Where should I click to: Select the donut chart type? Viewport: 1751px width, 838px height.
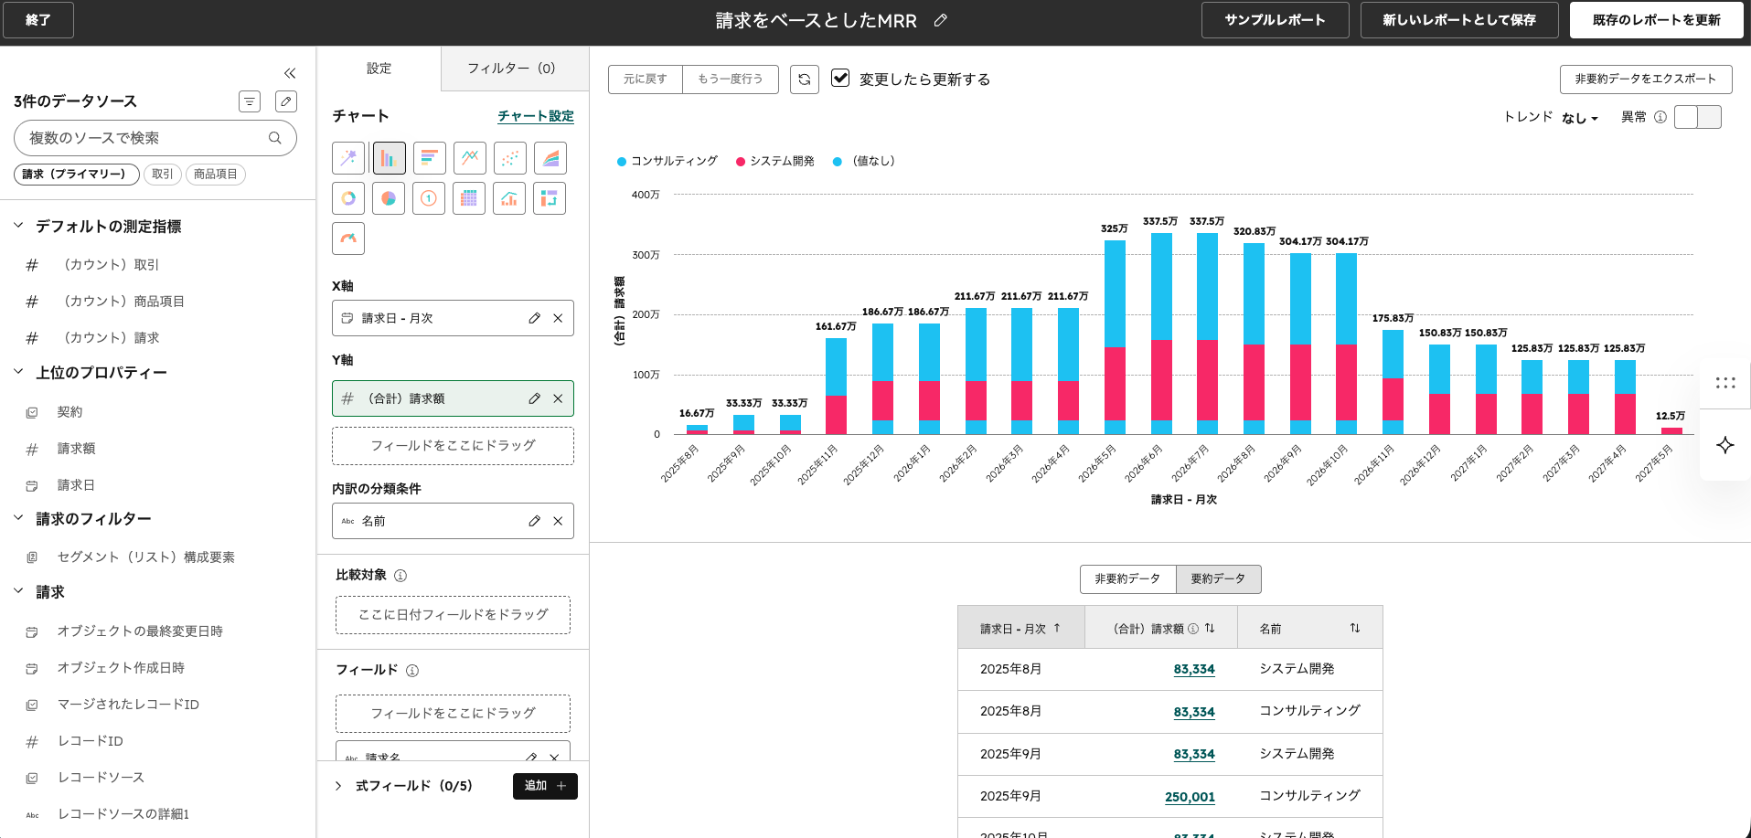point(348,198)
